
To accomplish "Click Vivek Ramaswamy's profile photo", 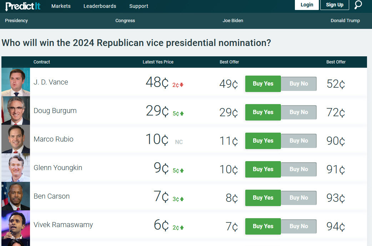I will 15,225.
